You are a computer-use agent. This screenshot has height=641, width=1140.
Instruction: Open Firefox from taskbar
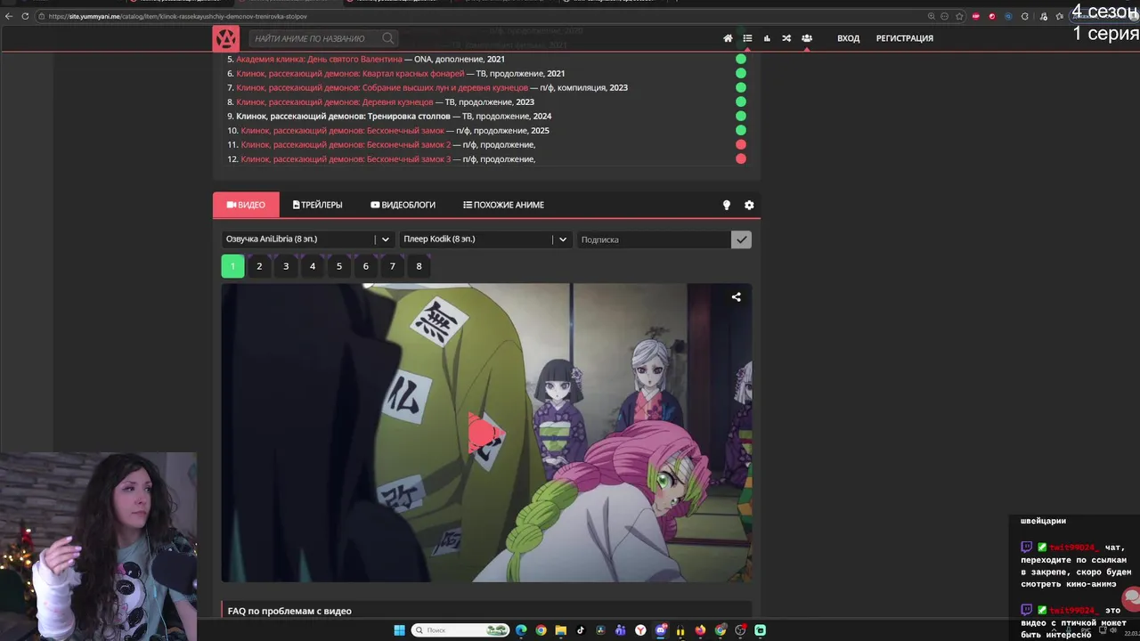tap(701, 630)
